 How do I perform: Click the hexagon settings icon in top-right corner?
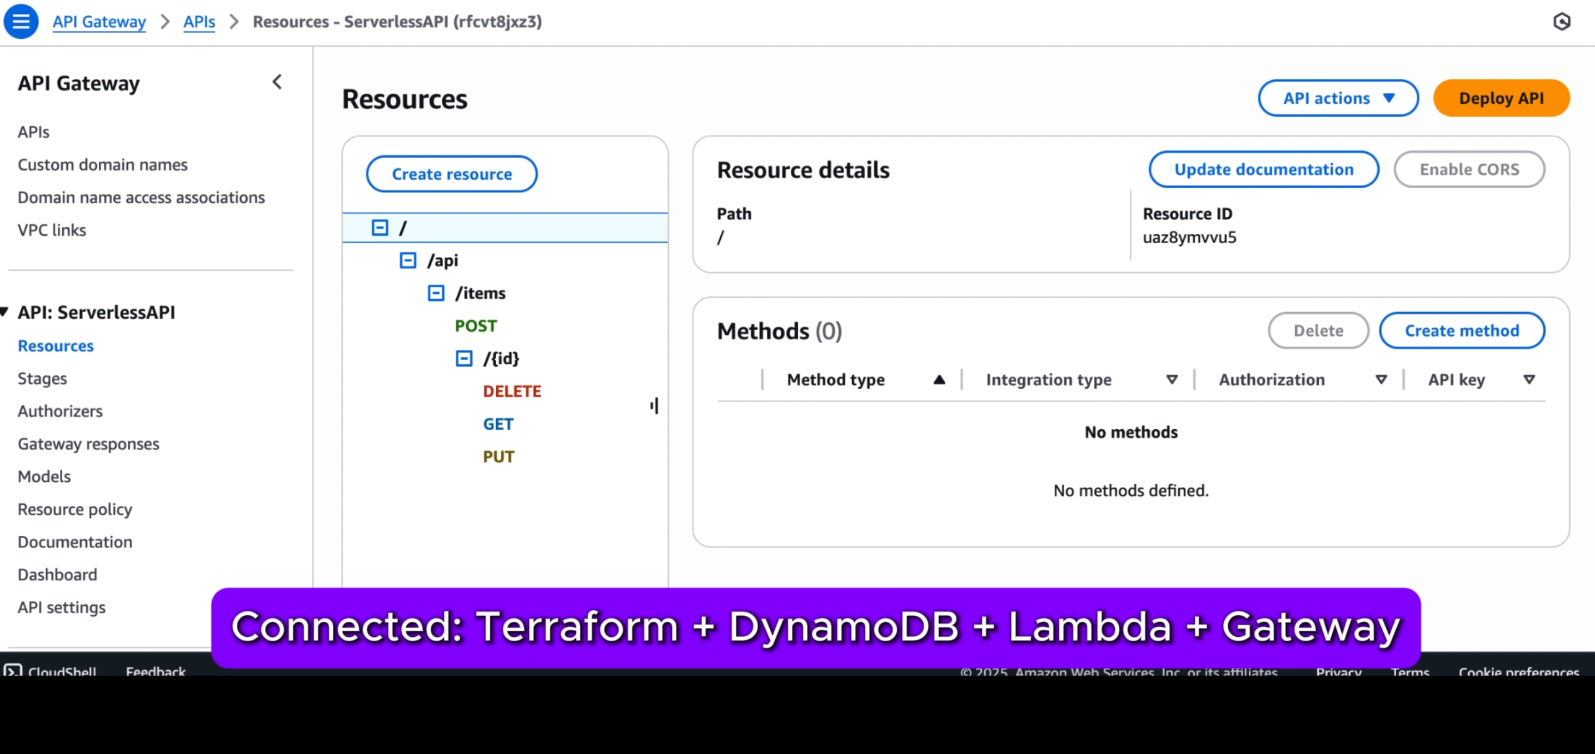coord(1562,22)
